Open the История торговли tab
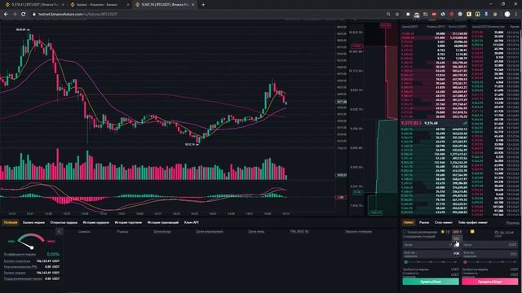The height and width of the screenshot is (293, 522). coord(128,222)
